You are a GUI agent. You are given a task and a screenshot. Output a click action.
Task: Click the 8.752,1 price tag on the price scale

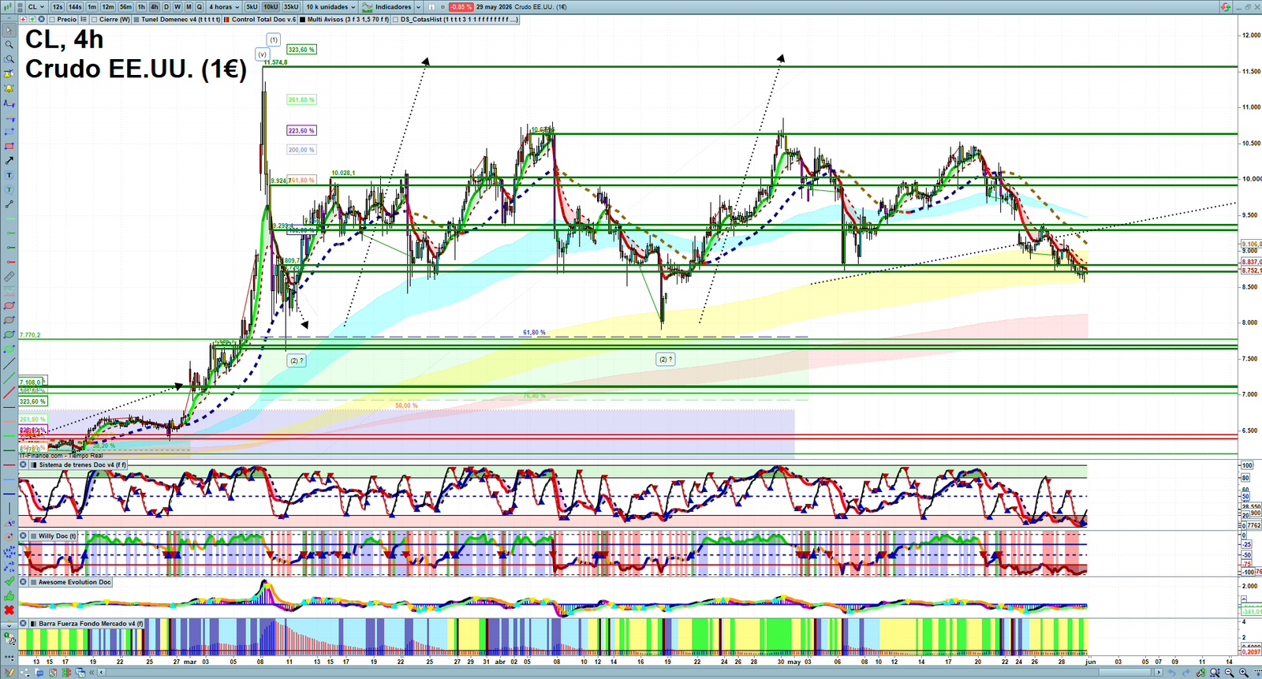1252,270
